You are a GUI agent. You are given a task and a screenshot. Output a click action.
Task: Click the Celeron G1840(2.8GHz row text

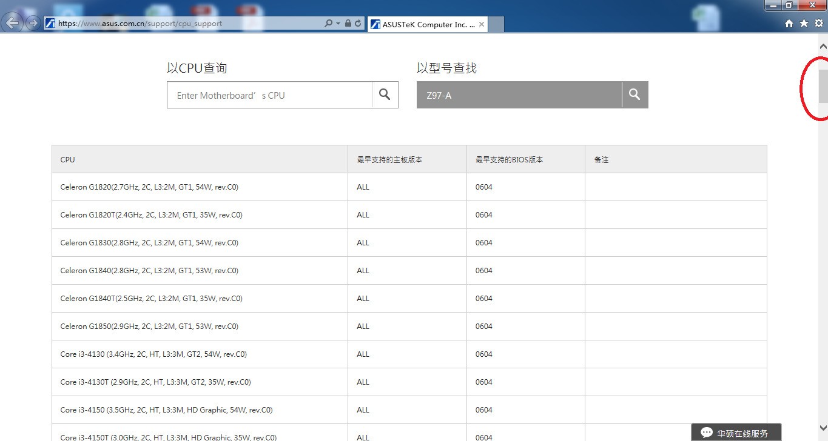tap(149, 271)
